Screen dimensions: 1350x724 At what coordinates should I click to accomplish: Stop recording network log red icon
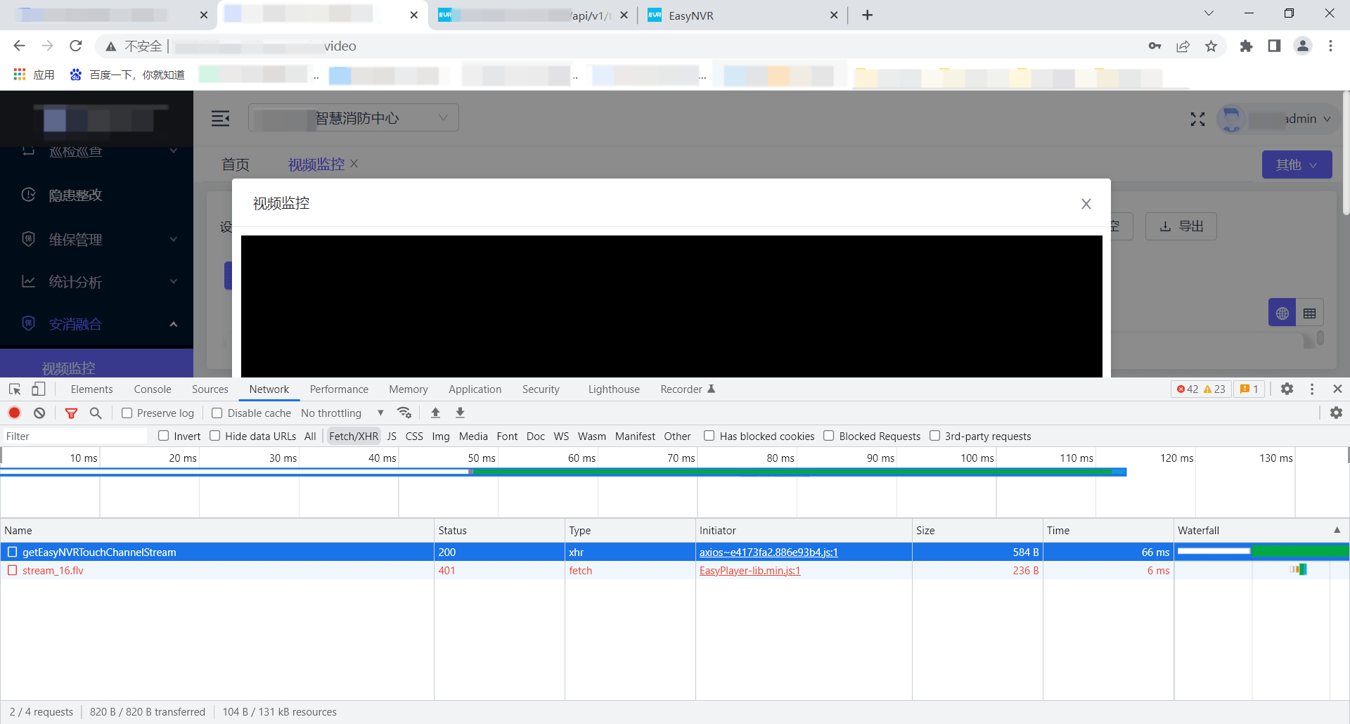coord(15,413)
